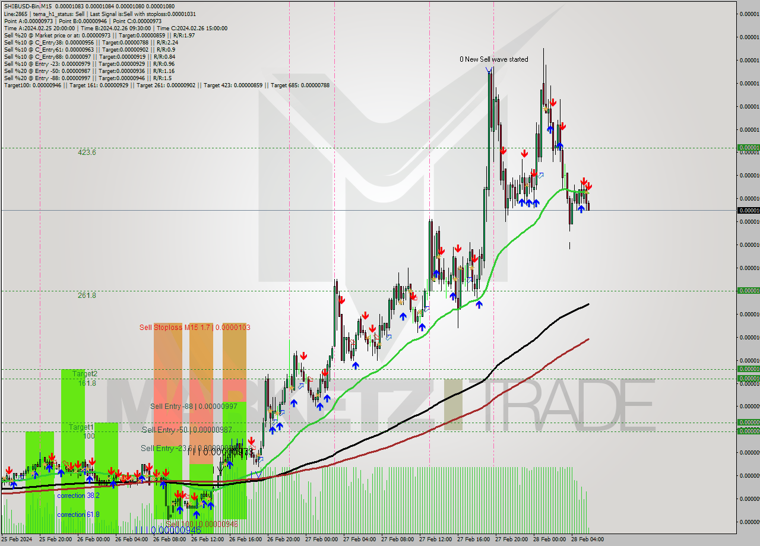Click the 'correction 61.8' label

pos(78,515)
